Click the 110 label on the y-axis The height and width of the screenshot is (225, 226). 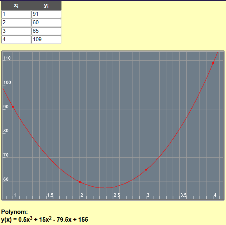7,59
